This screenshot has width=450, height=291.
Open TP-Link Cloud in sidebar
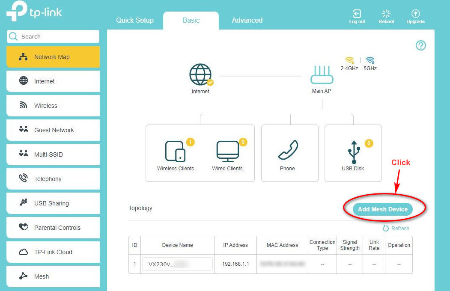(x=53, y=252)
